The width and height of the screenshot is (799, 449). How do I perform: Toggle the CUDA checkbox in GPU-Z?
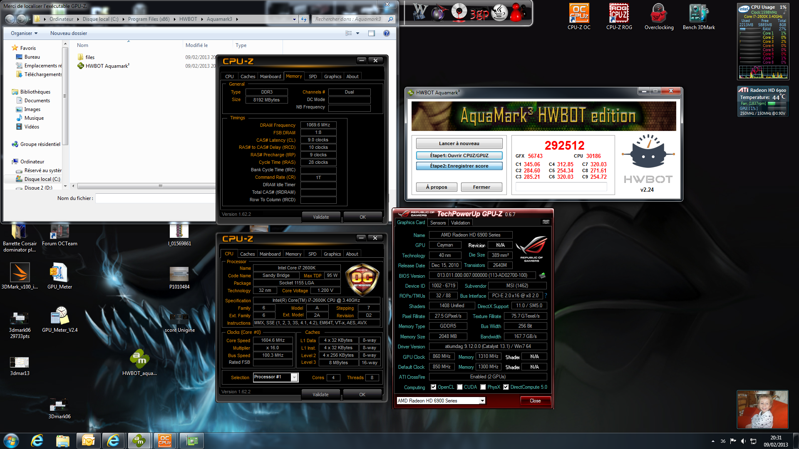coord(460,387)
